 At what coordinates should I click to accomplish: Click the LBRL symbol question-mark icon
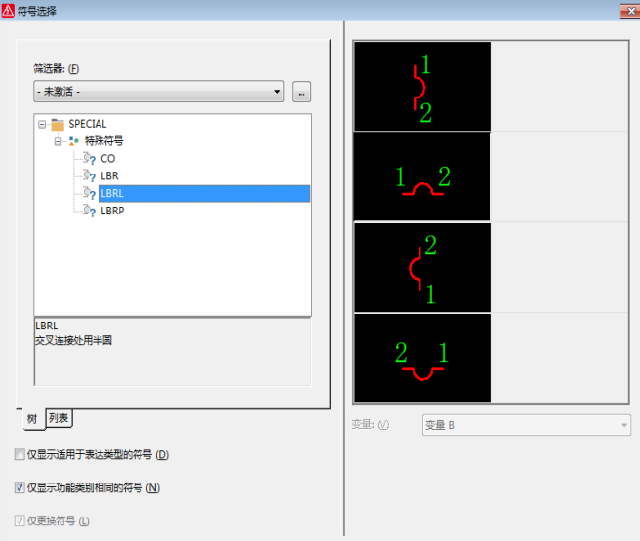(89, 193)
